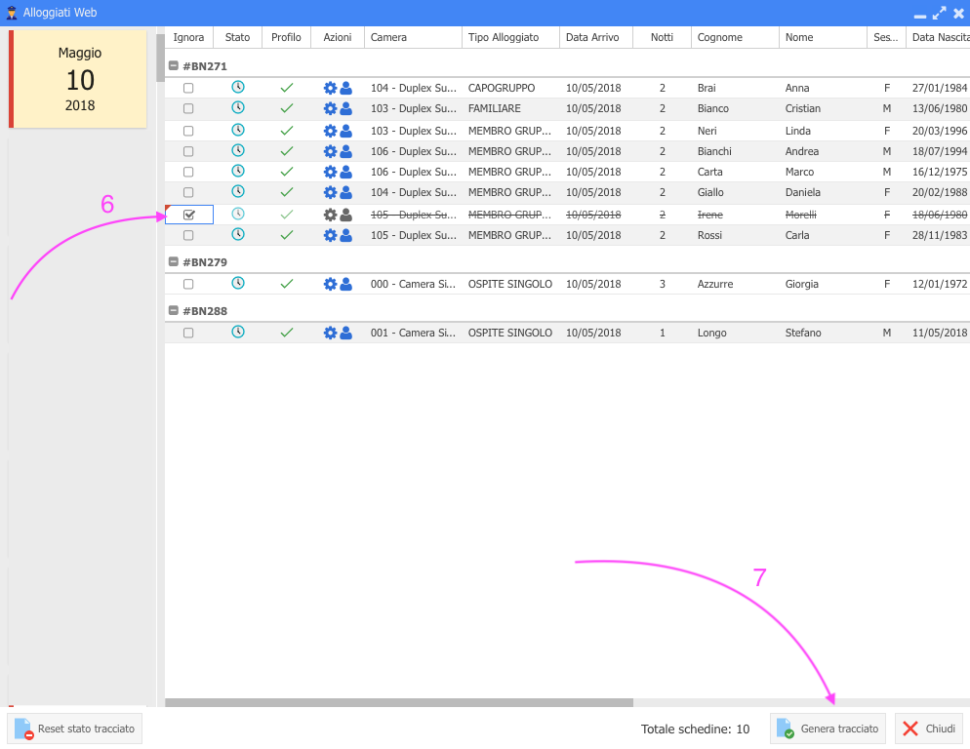The width and height of the screenshot is (970, 749).
Task: Check the Ignora box for Carta Marco
Action: point(188,172)
